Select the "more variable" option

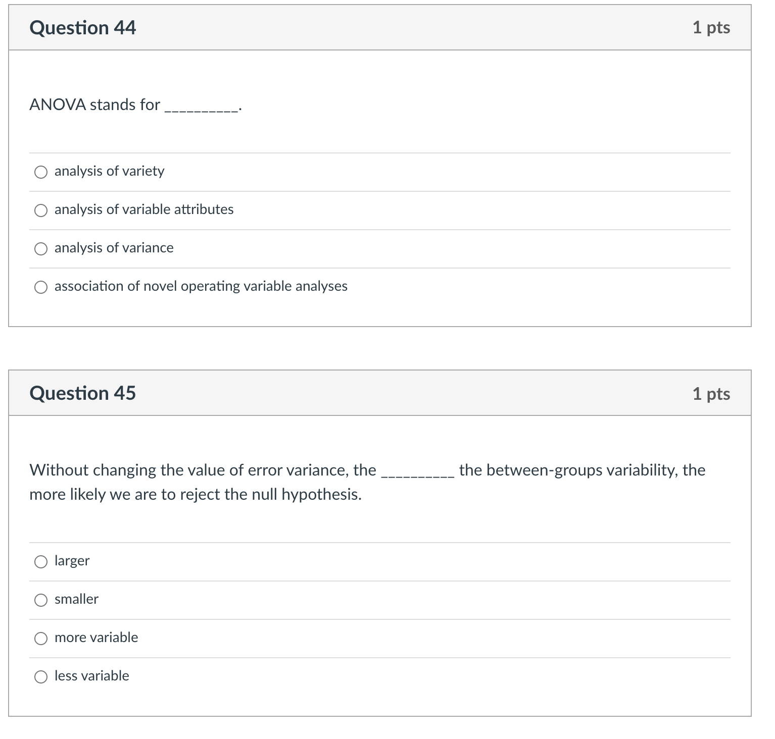click(x=41, y=638)
